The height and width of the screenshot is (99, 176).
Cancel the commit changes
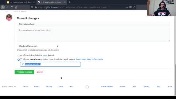tap(40, 72)
